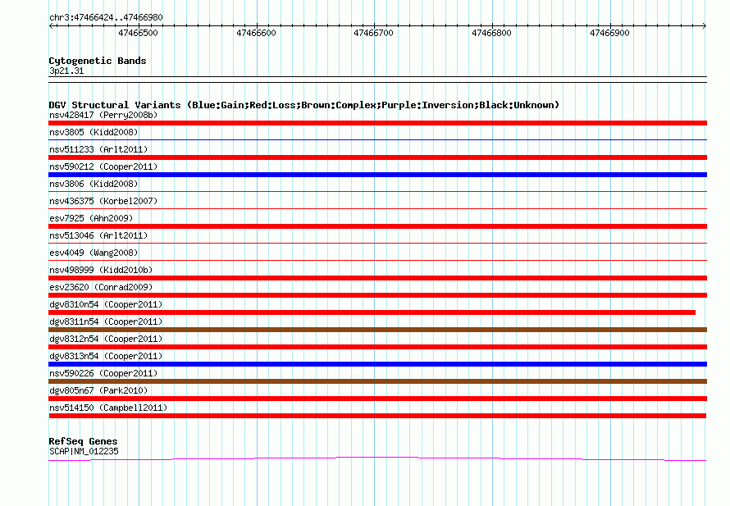Click the DGV Structural Variants track heading
Viewport: 730px width, 506px height.
click(x=304, y=105)
